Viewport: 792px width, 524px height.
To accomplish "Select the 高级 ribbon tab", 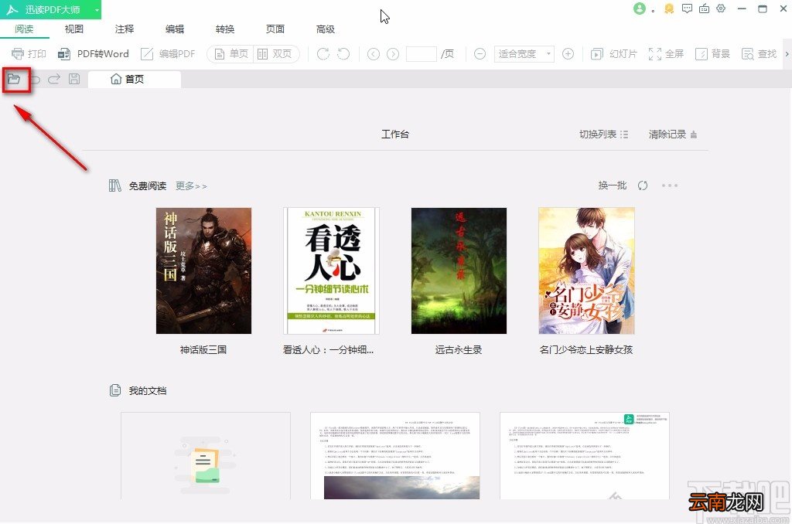I will pos(326,29).
